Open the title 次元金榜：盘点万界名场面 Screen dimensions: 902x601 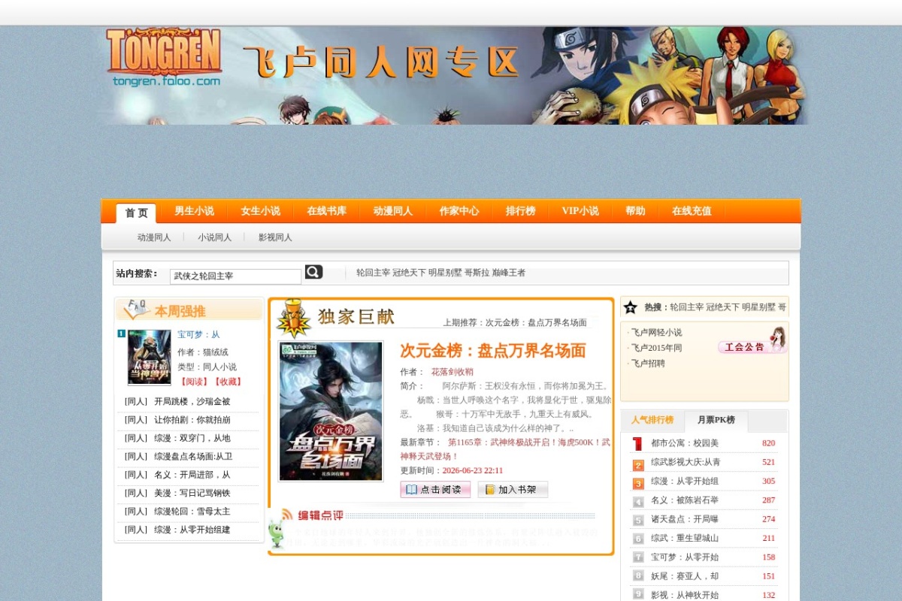492,351
